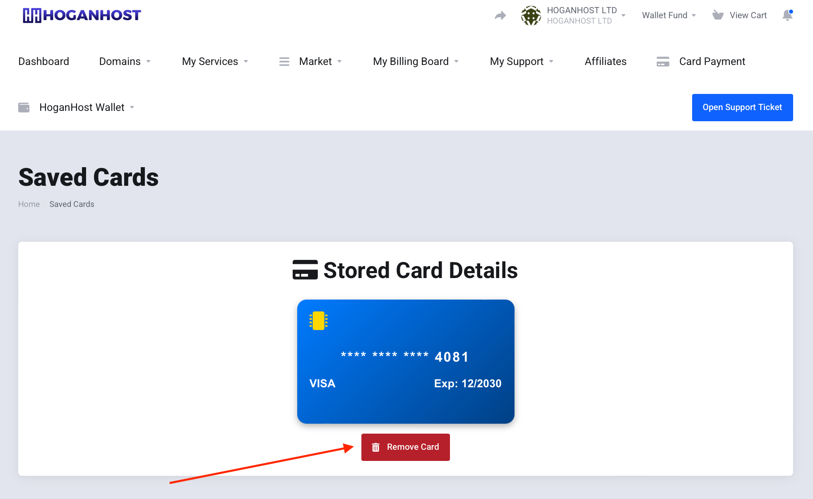Expand the My Billing Board menu
The width and height of the screenshot is (813, 499).
416,61
